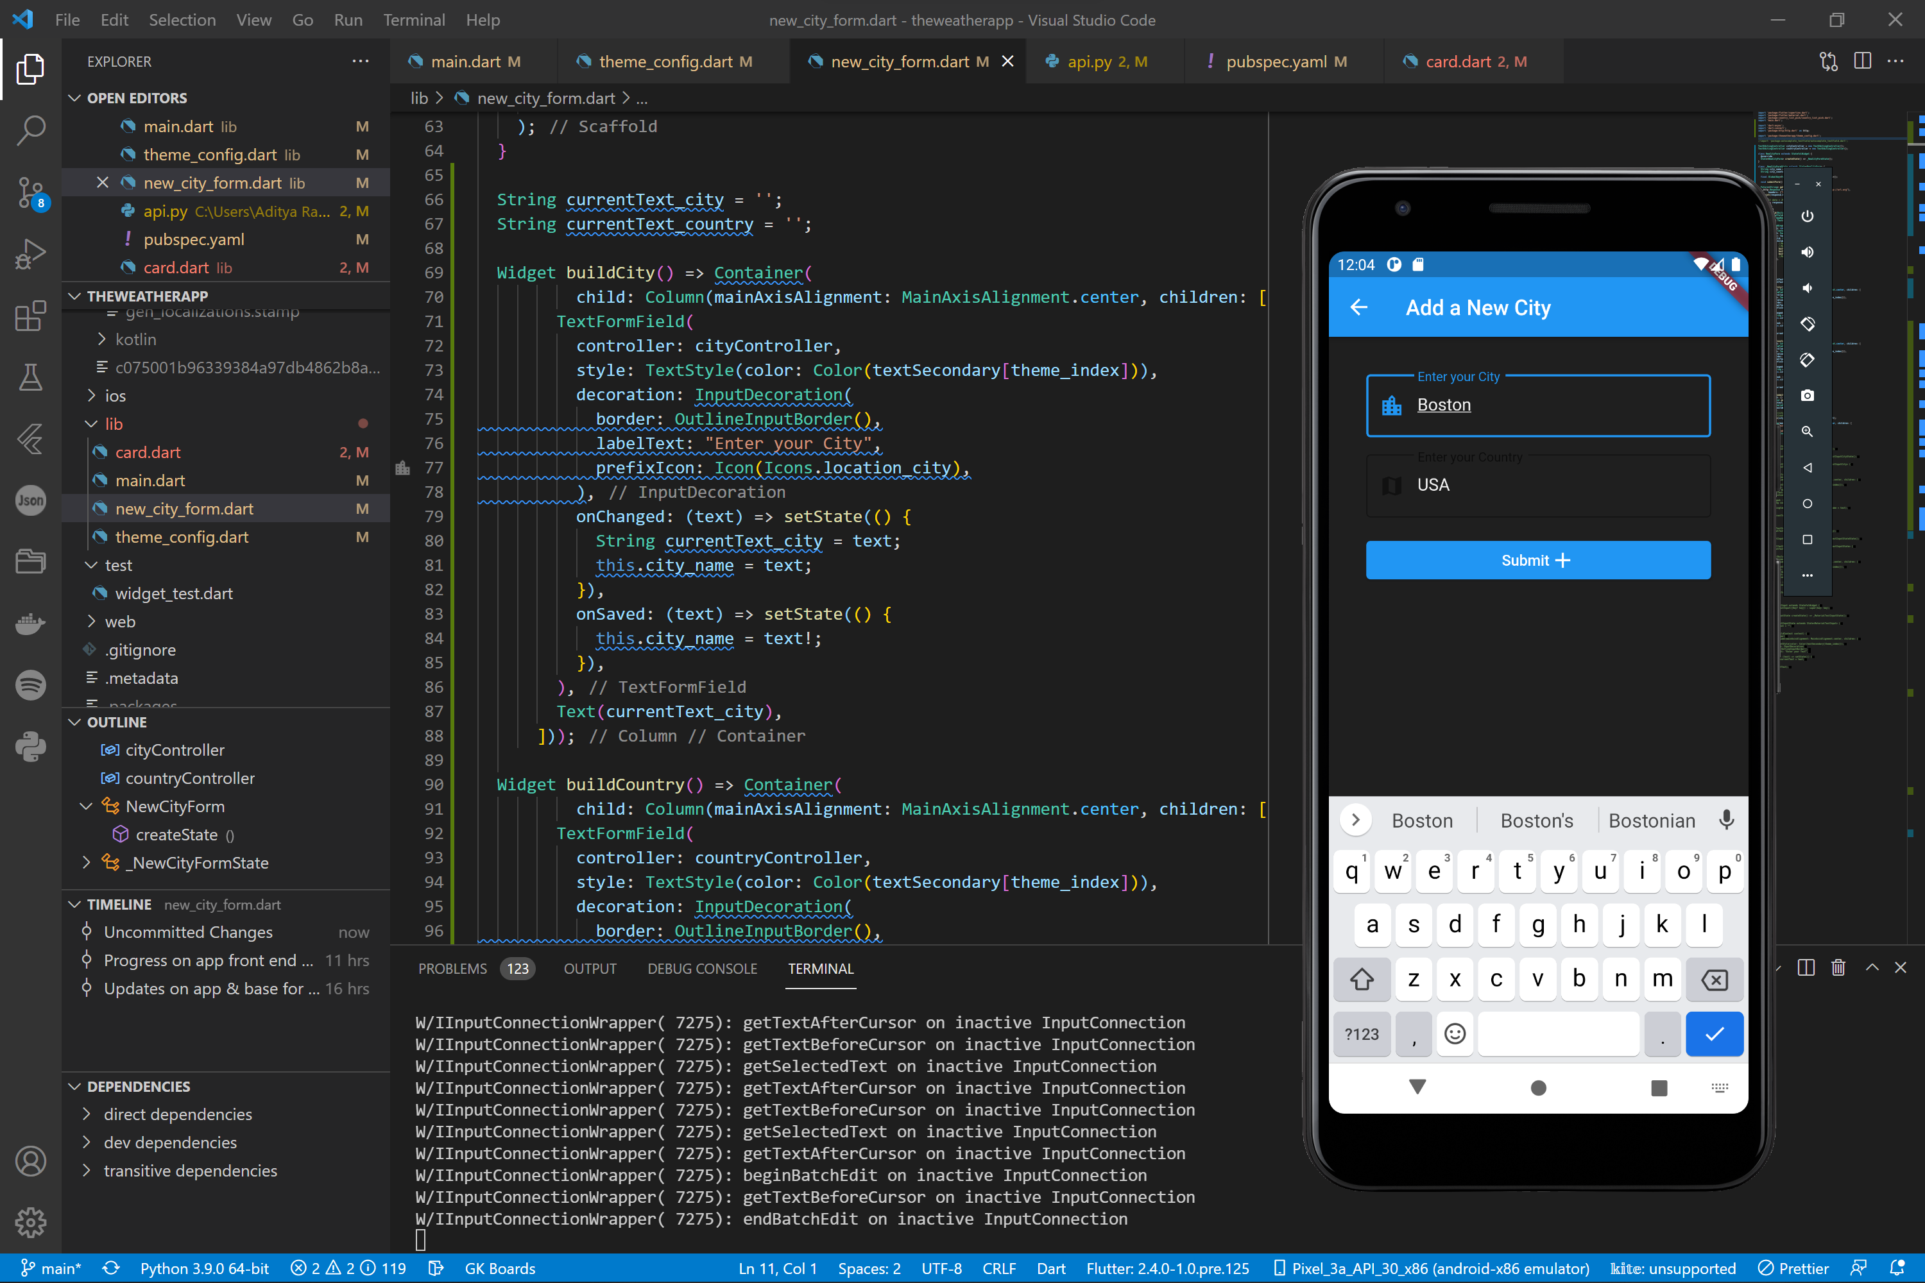Switch to the DEBUG CONSOLE tab

point(701,969)
